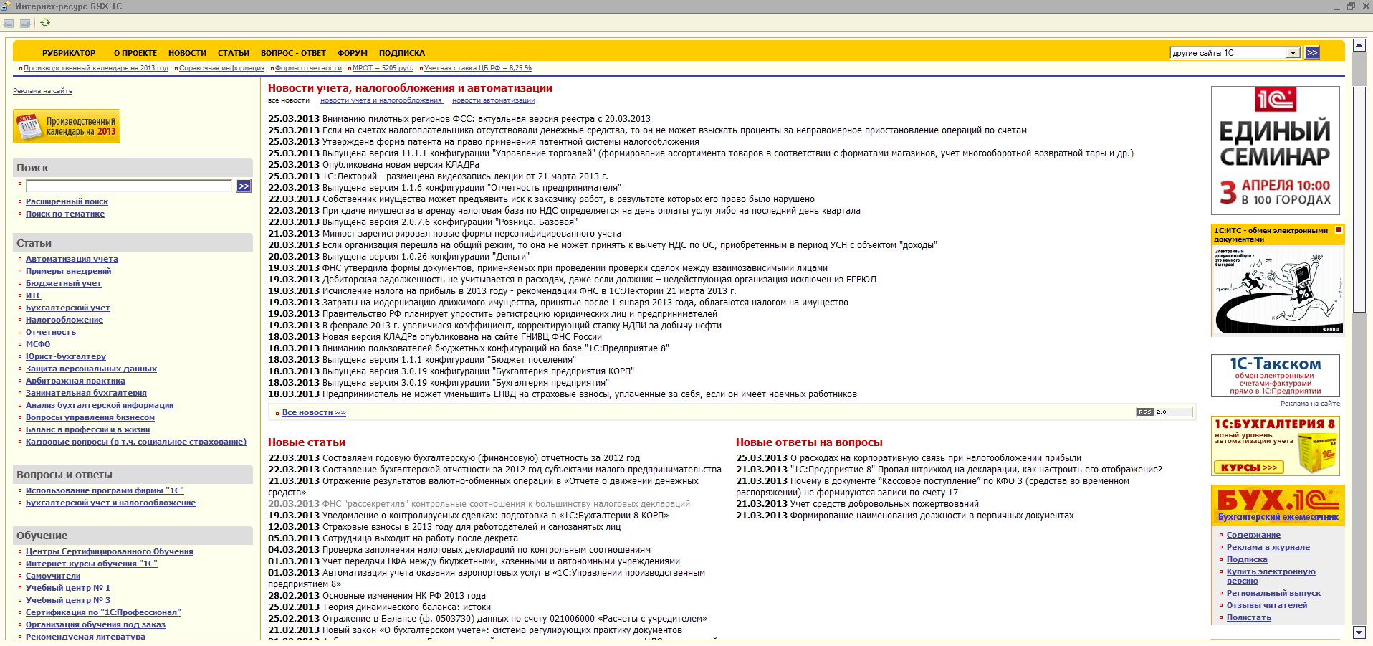The height and width of the screenshot is (646, 1373).
Task: Open the 'Единый семинар 3 апреля' banner
Action: tap(1276, 151)
